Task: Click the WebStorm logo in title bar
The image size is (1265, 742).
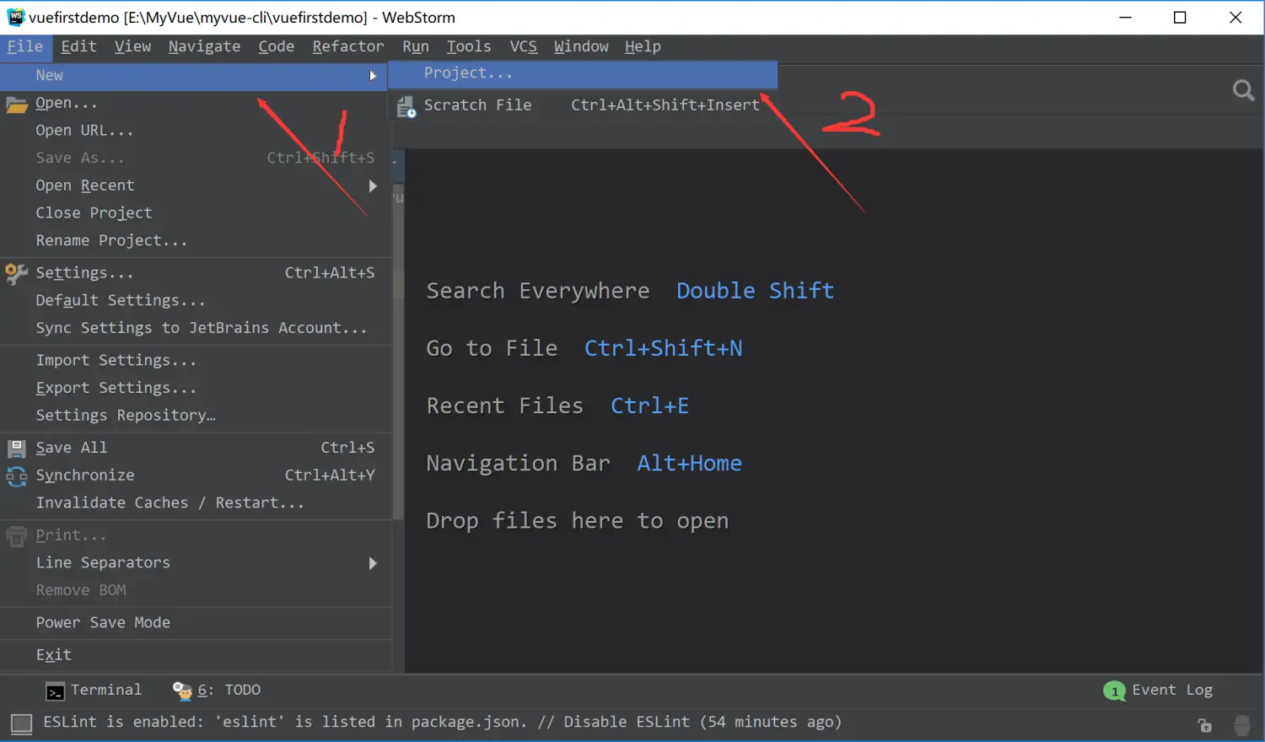Action: 15,17
